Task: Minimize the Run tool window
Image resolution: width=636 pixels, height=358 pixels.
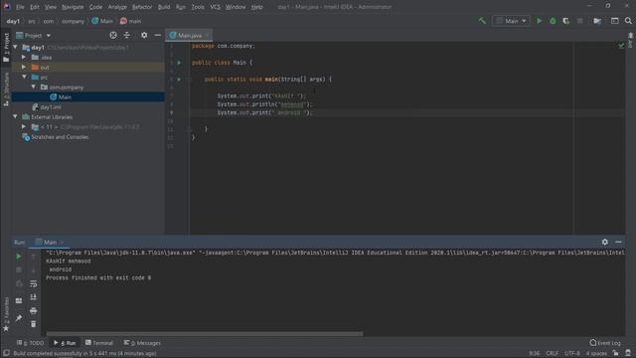Action: coord(618,242)
